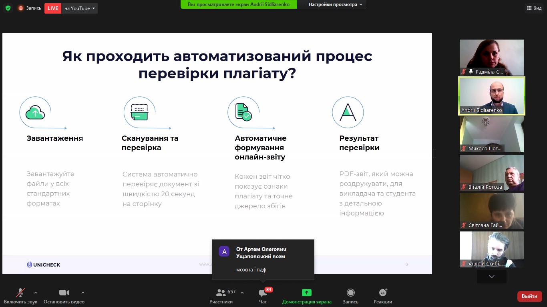This screenshot has width=547, height=307.
Task: Click the slide title about перевірки плагіату
Action: pos(217,65)
